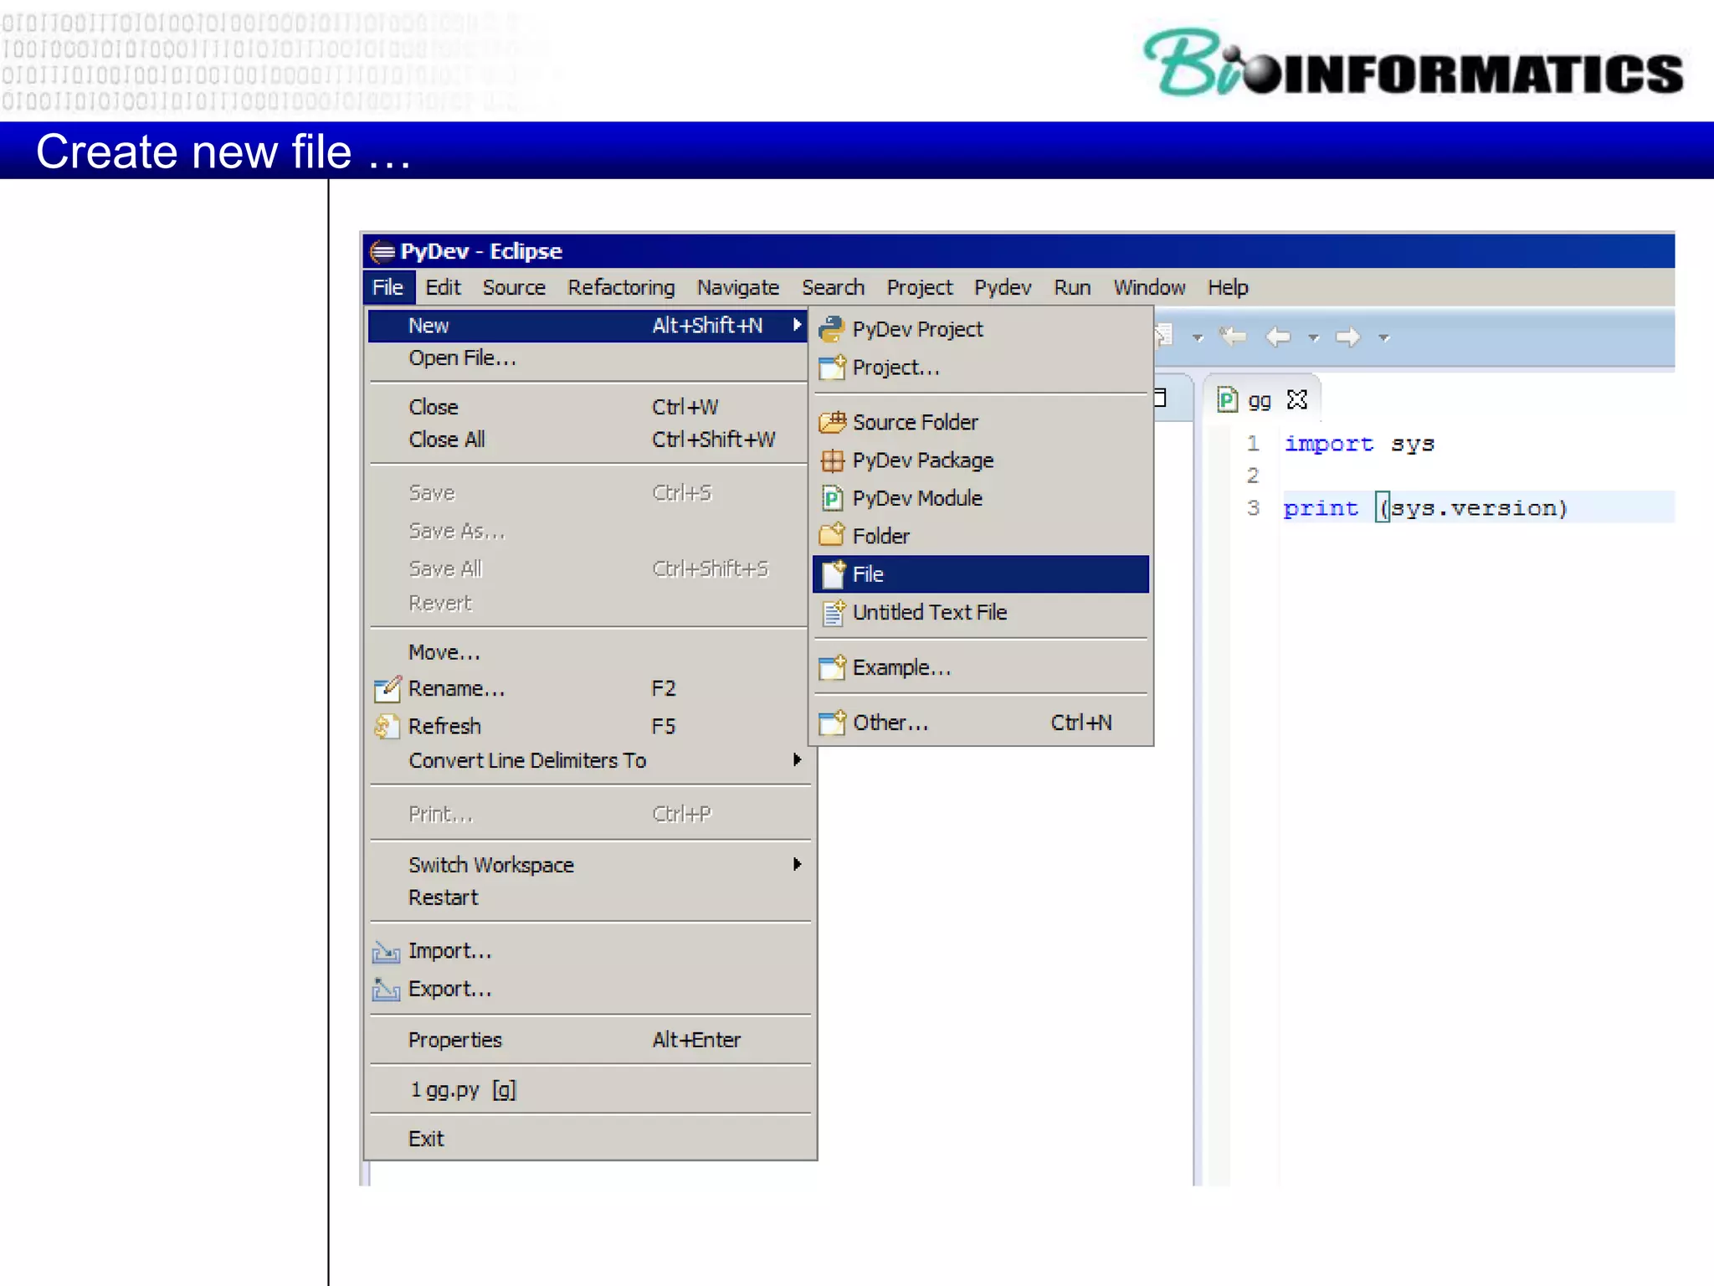
Task: Click the Example... wizard icon
Action: 832,668
